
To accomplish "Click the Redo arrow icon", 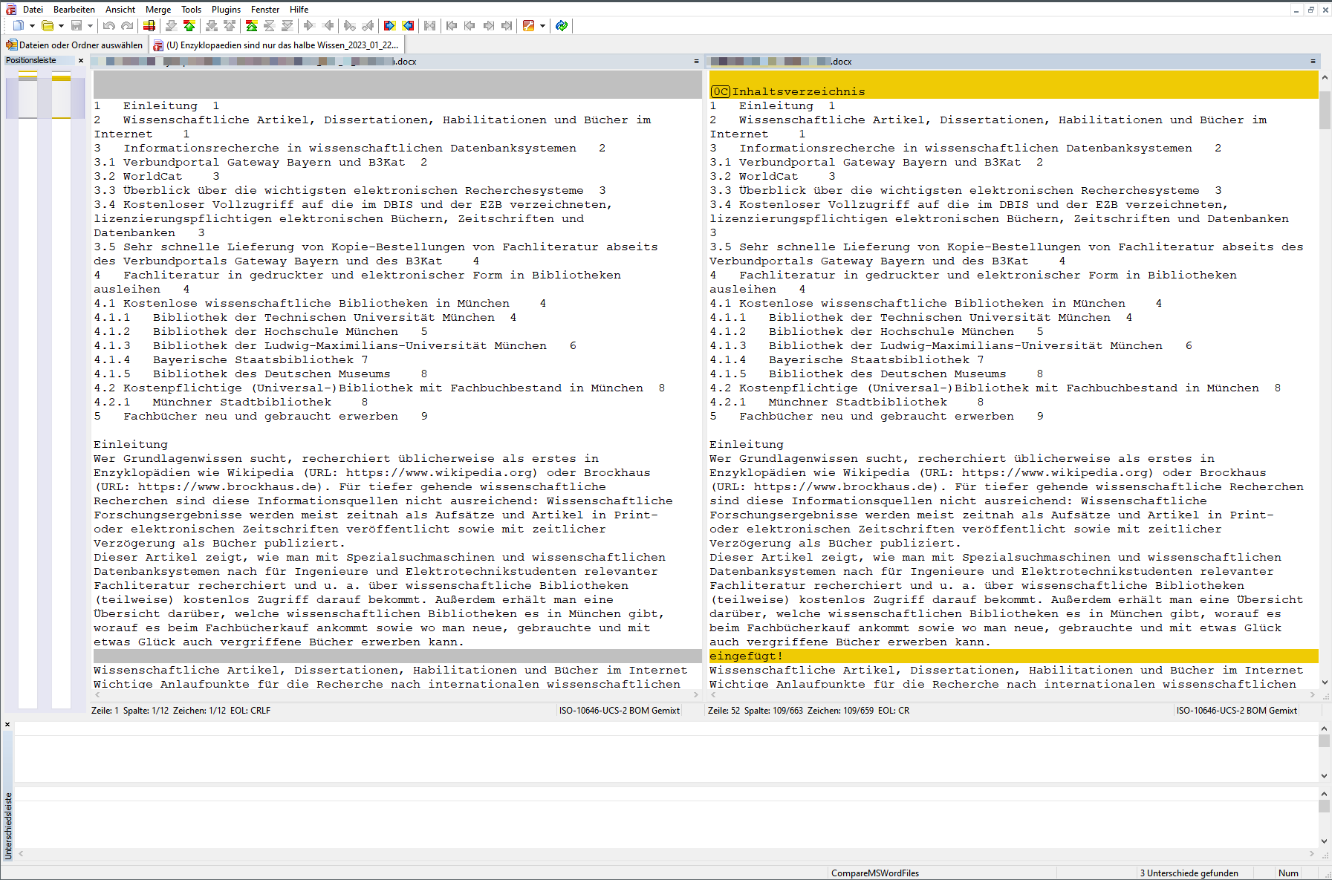I will (127, 26).
